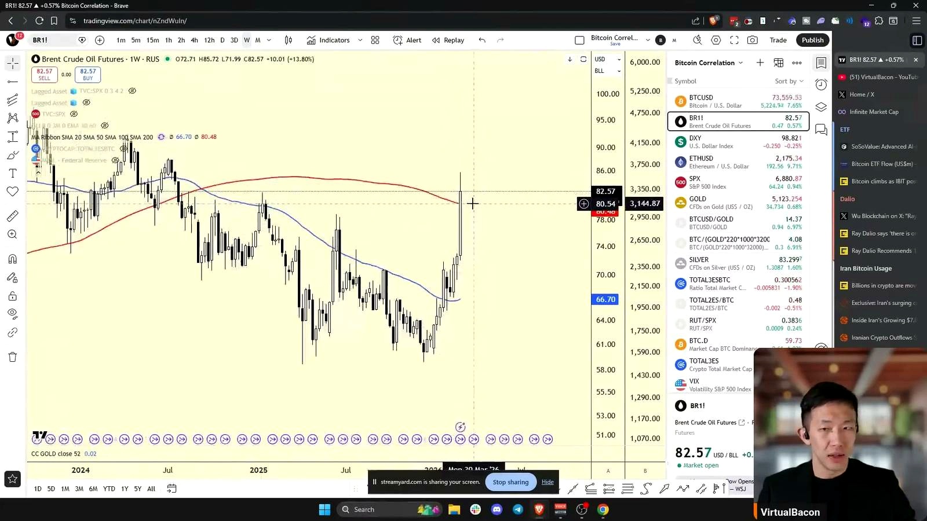
Task: Toggle magnet mode for drawings
Action: click(13, 259)
